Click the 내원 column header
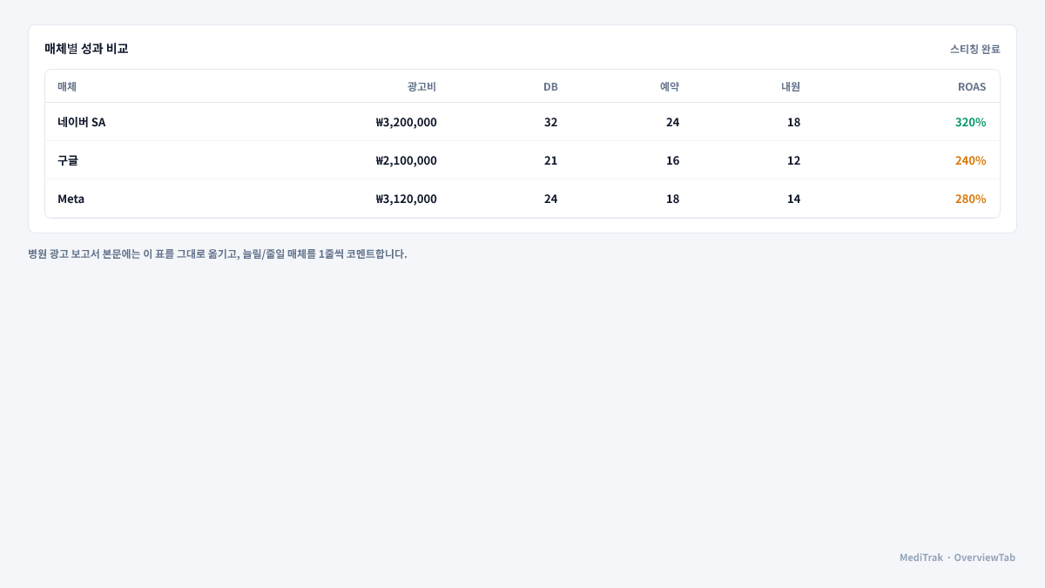Viewport: 1045px width, 588px height. pos(791,86)
